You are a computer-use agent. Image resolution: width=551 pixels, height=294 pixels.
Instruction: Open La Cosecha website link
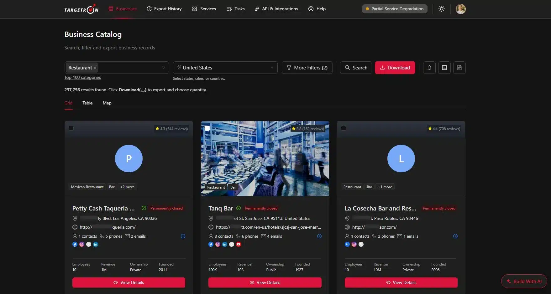coord(374,227)
